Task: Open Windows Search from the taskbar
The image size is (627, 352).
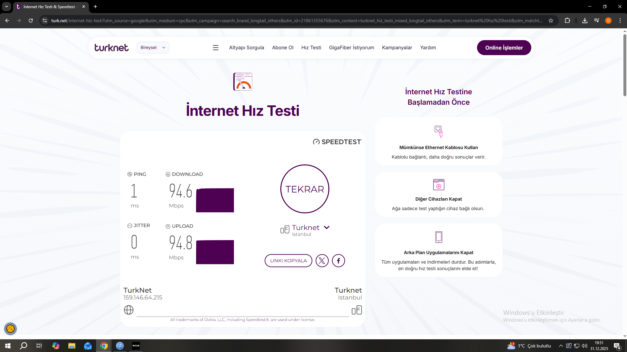Action: (24, 346)
